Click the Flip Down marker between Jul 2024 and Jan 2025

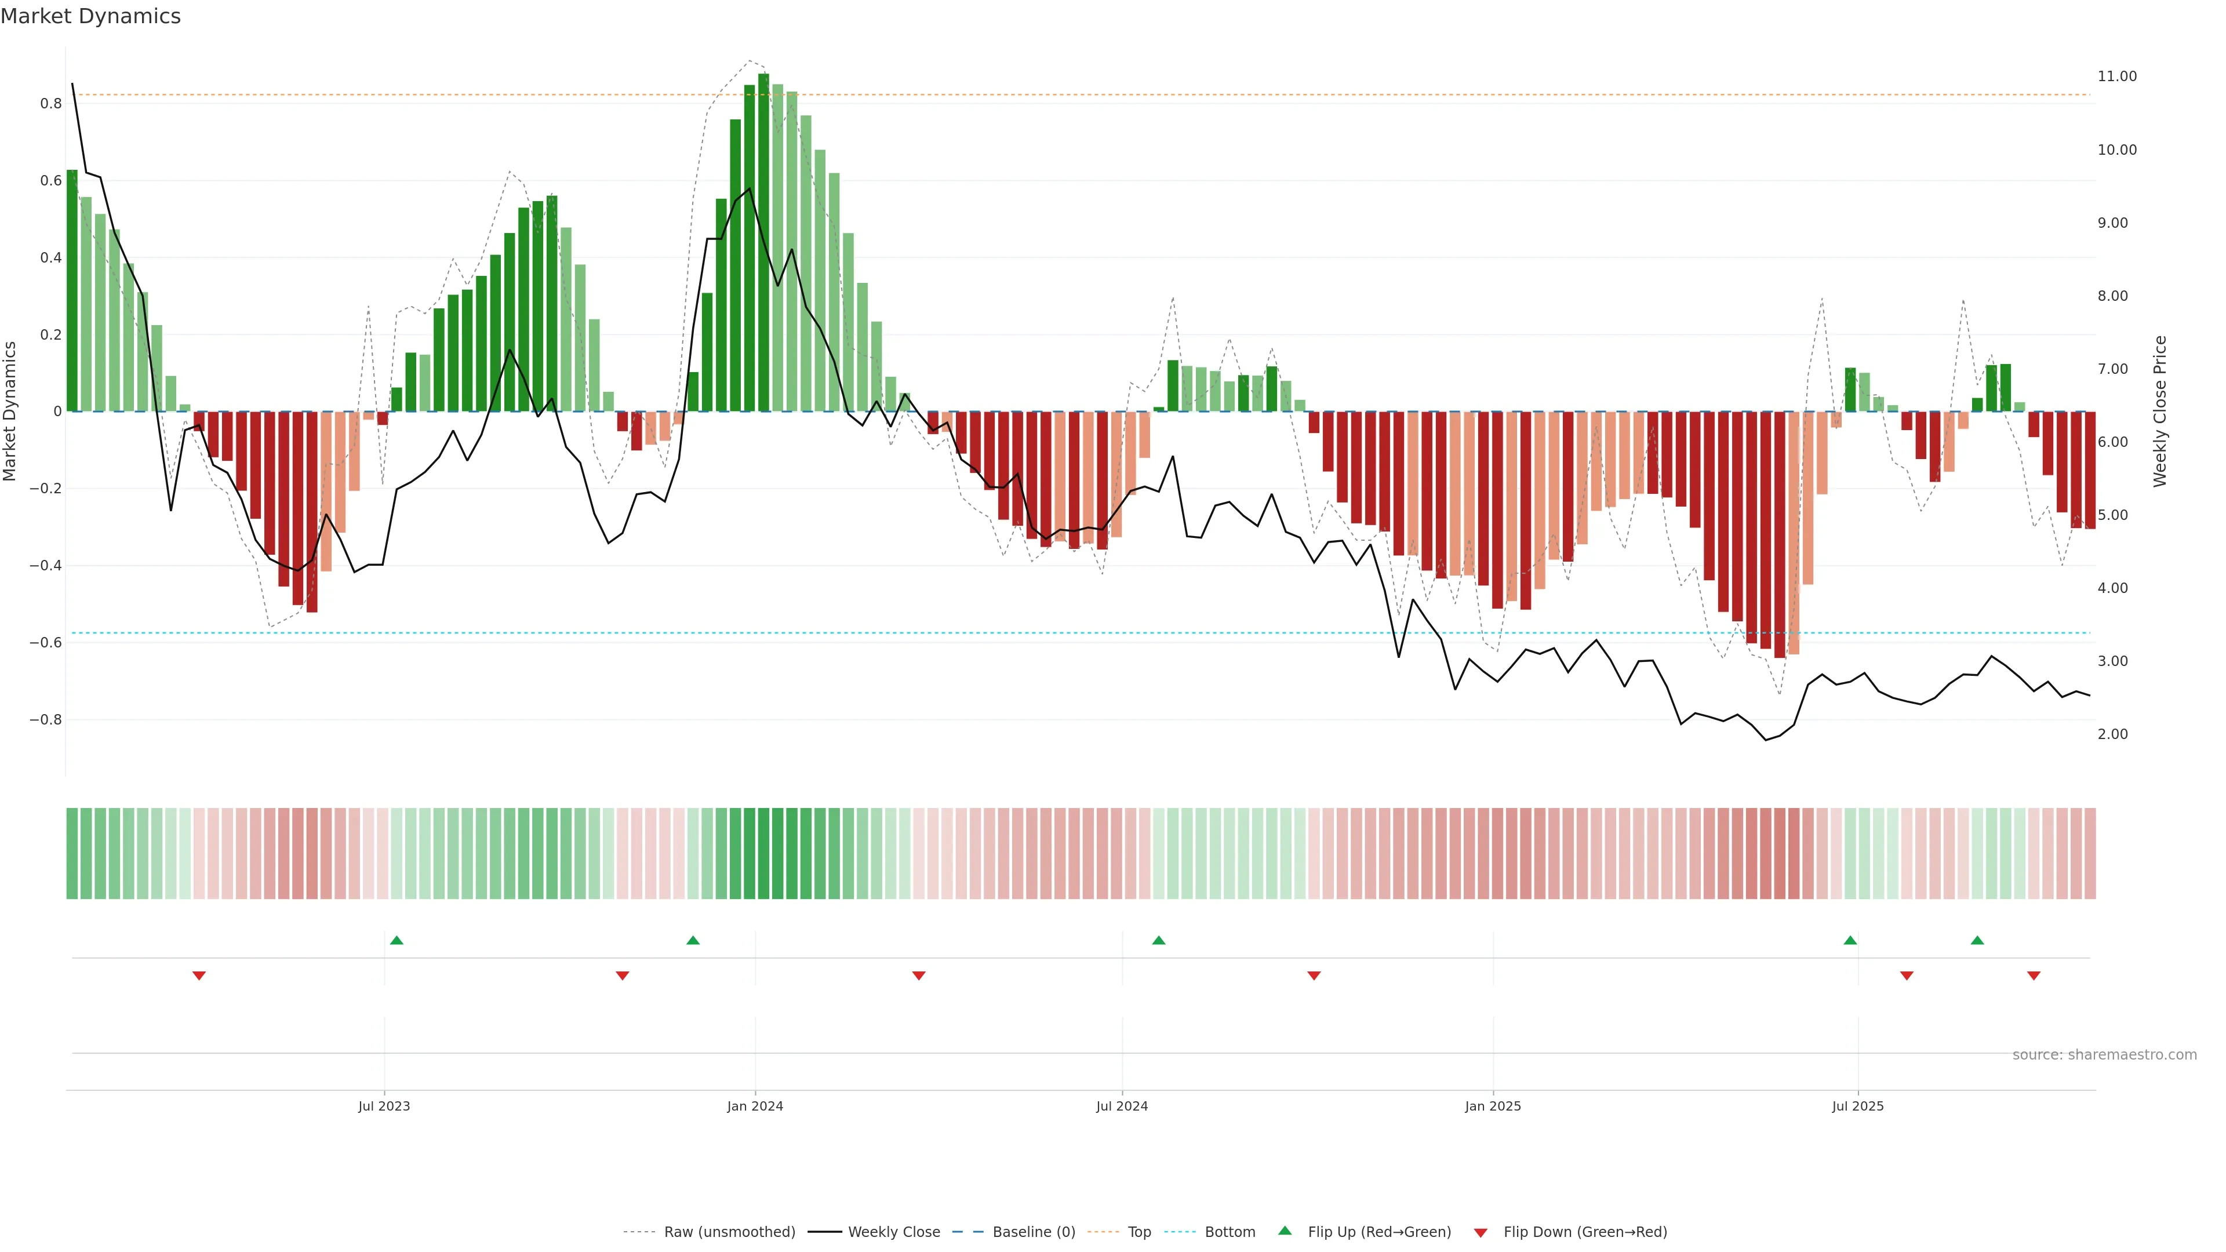(1314, 976)
